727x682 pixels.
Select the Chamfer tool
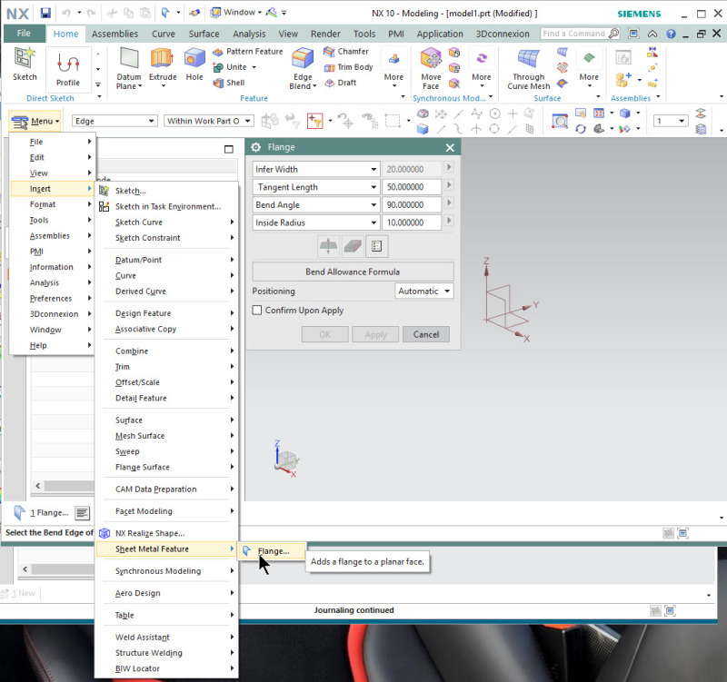point(346,52)
